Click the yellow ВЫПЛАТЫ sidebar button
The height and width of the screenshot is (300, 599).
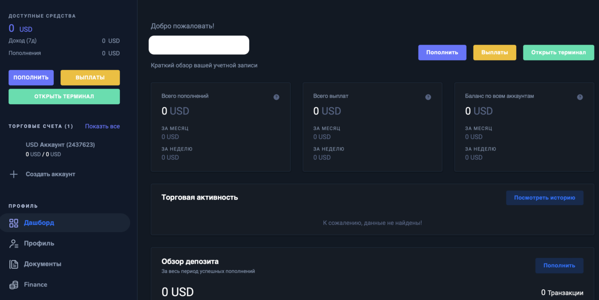click(90, 78)
